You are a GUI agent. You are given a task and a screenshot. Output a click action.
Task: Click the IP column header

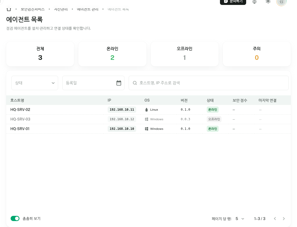109,100
